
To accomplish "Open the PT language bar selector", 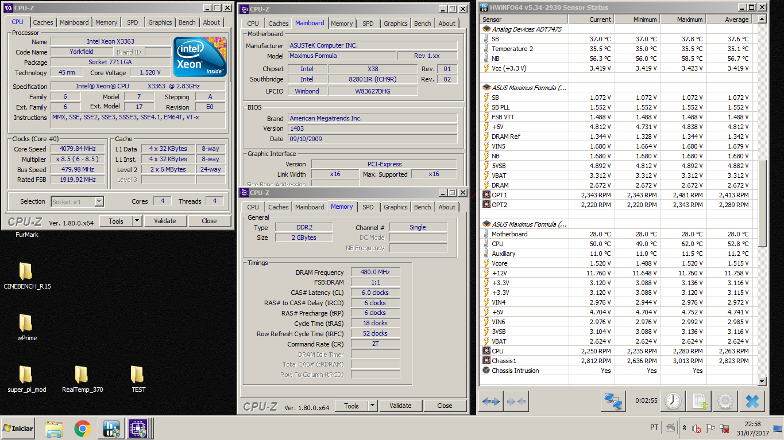I will point(654,428).
